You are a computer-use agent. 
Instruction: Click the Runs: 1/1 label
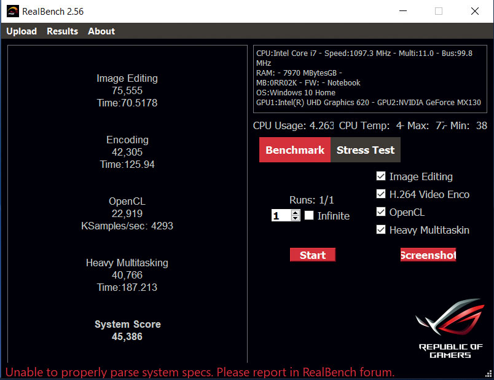(x=312, y=200)
